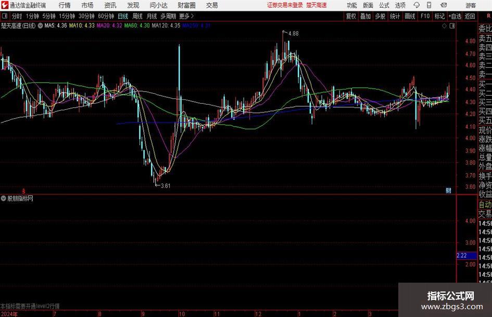Open the 公式 menu
This screenshot has height=317, width=492.
click(384, 5)
